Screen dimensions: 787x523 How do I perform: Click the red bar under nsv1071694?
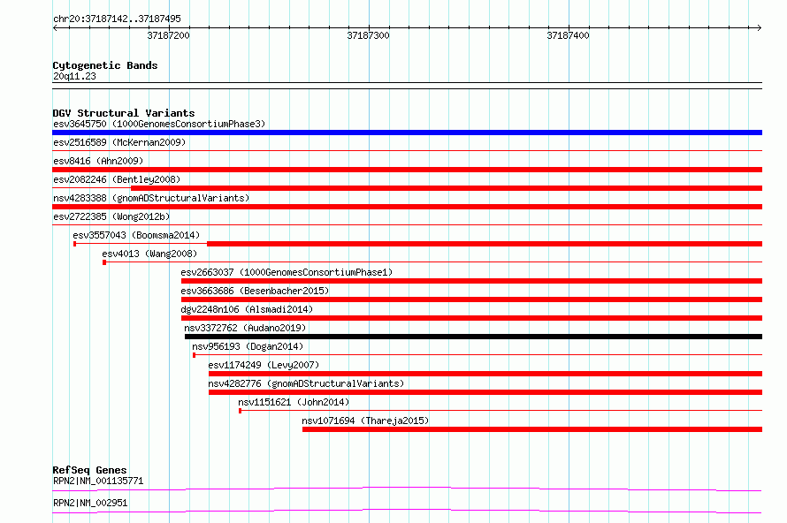click(x=532, y=429)
